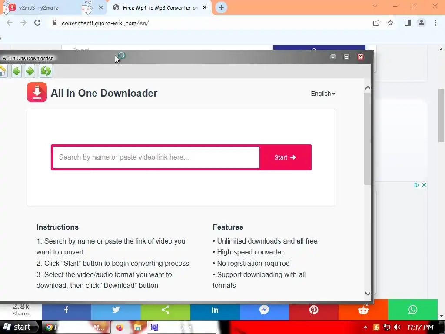445x334 pixels.
Task: Share on LinkedIn
Action: pyautogui.click(x=215, y=310)
